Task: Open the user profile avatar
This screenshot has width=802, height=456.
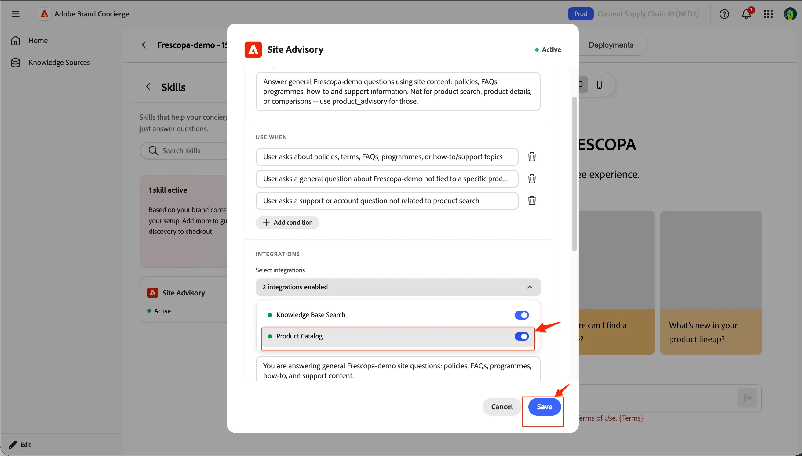Action: (790, 14)
